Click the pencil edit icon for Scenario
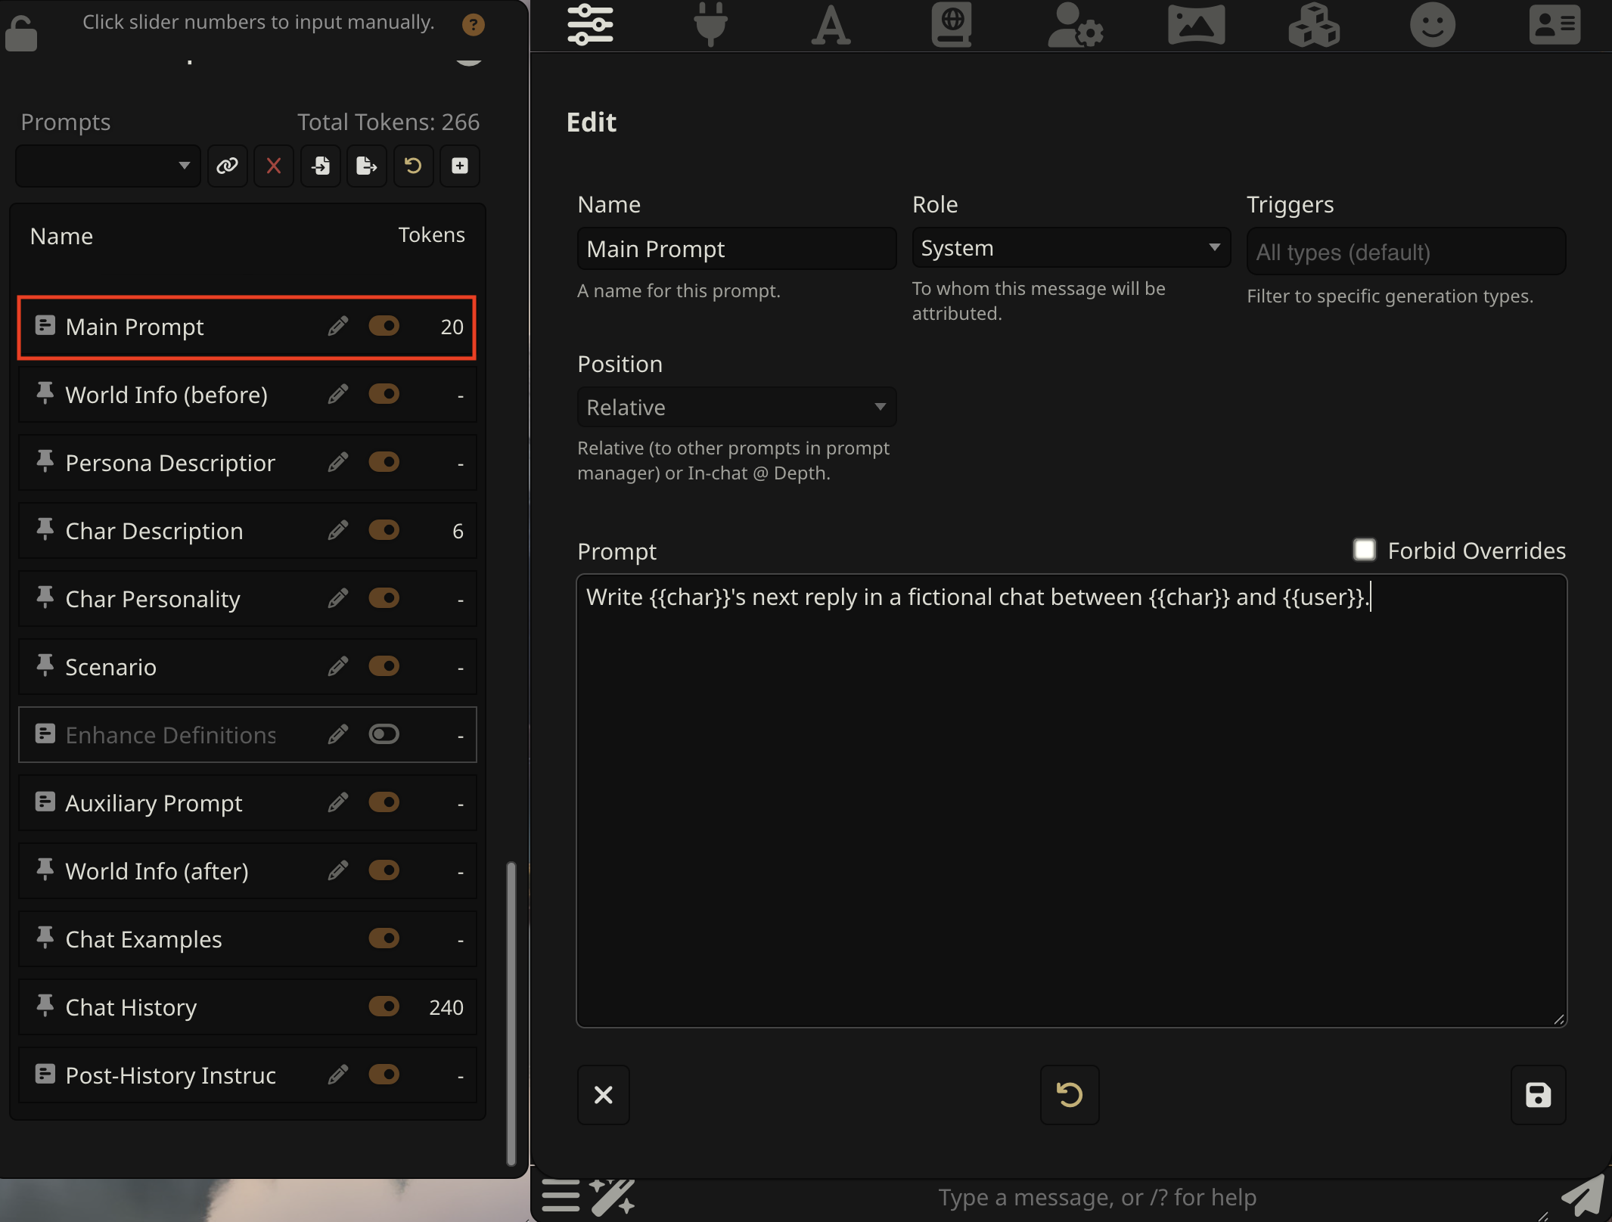 pos(338,666)
